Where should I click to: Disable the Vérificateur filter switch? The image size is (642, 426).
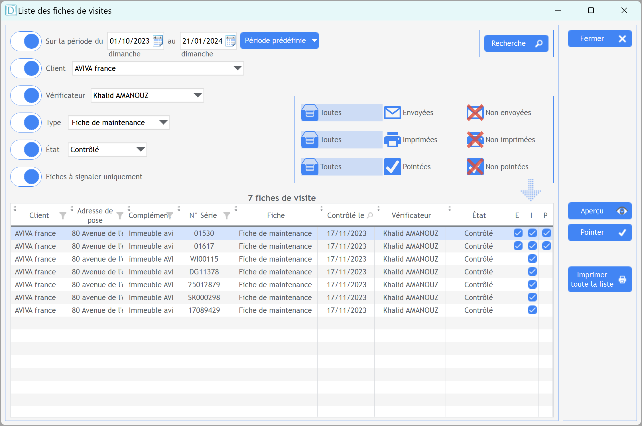26,95
